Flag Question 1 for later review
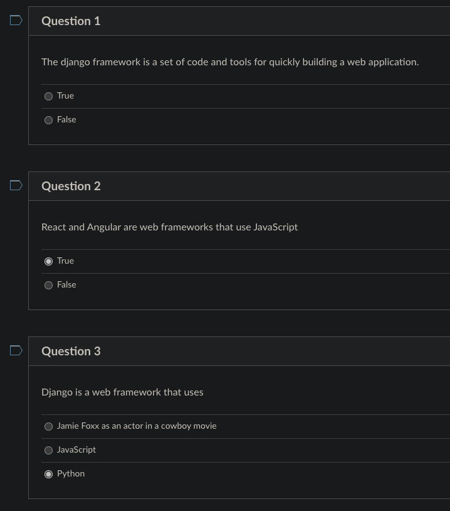The image size is (450, 511). pyautogui.click(x=16, y=20)
